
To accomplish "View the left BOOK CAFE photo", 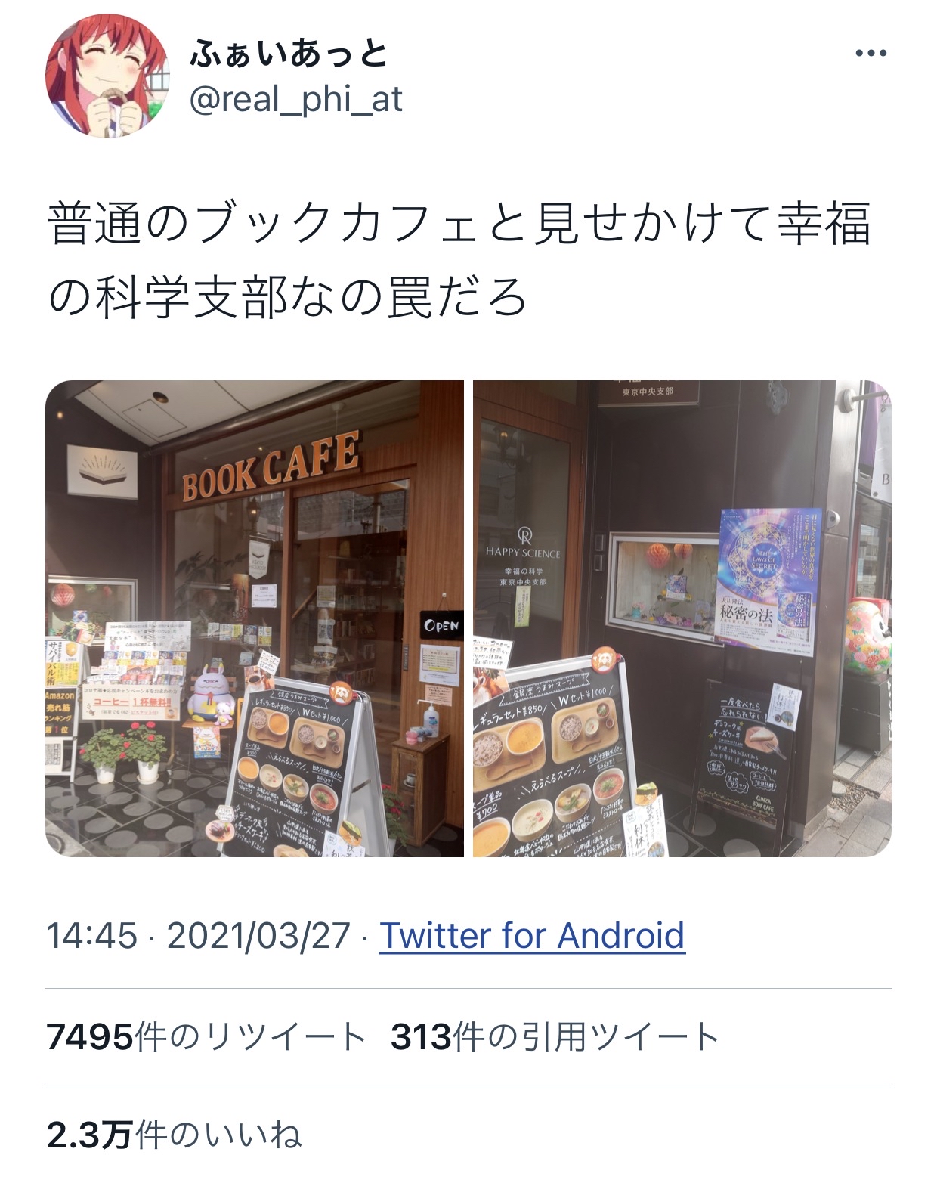I will pyautogui.click(x=255, y=618).
